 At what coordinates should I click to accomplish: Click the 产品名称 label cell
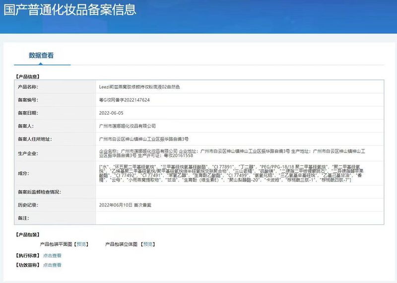point(55,87)
